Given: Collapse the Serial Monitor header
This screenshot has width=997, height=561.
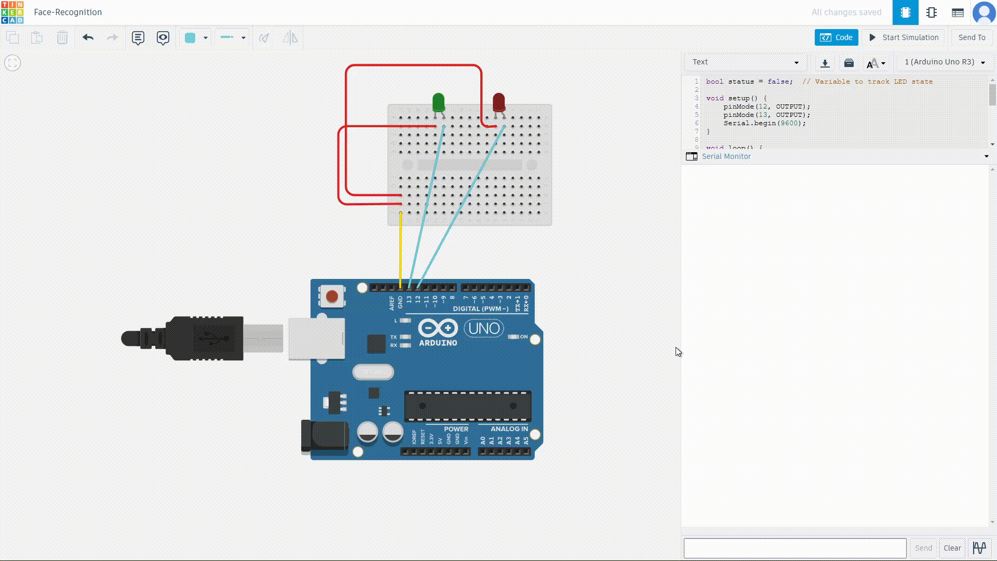Looking at the screenshot, I should [986, 156].
